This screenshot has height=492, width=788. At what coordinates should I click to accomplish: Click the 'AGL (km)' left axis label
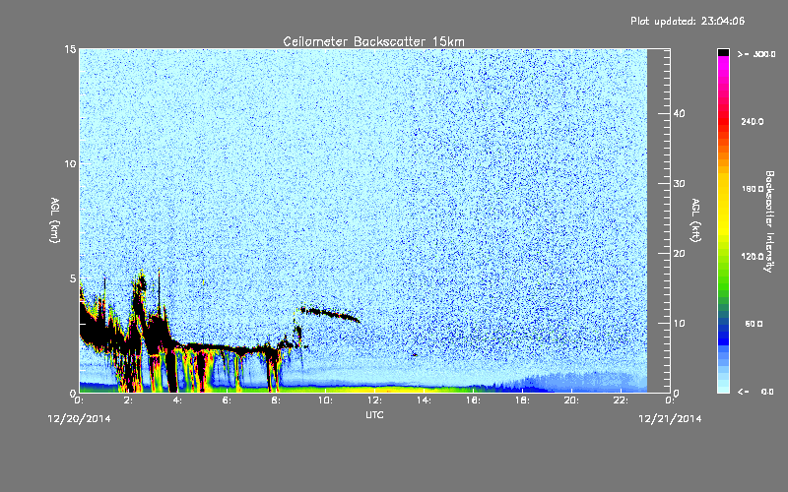point(55,220)
